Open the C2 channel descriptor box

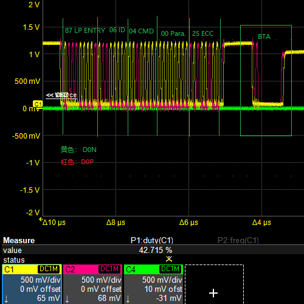click(92, 284)
